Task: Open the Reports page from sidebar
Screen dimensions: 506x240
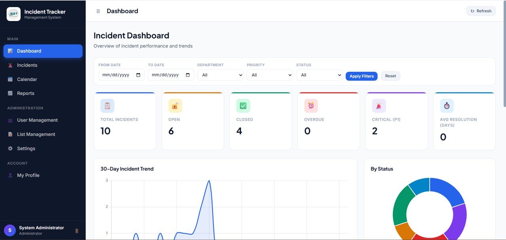Action: coord(43,93)
